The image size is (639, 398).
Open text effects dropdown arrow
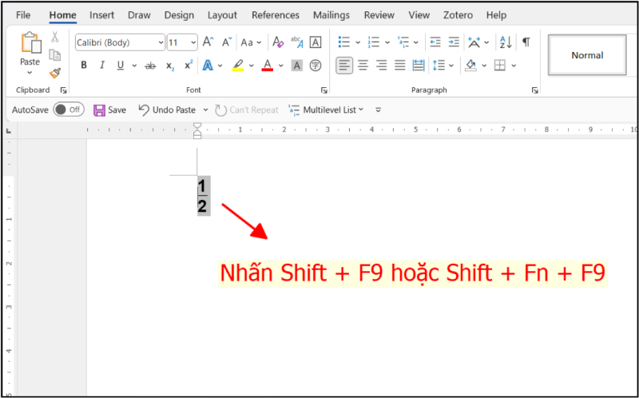click(x=220, y=66)
